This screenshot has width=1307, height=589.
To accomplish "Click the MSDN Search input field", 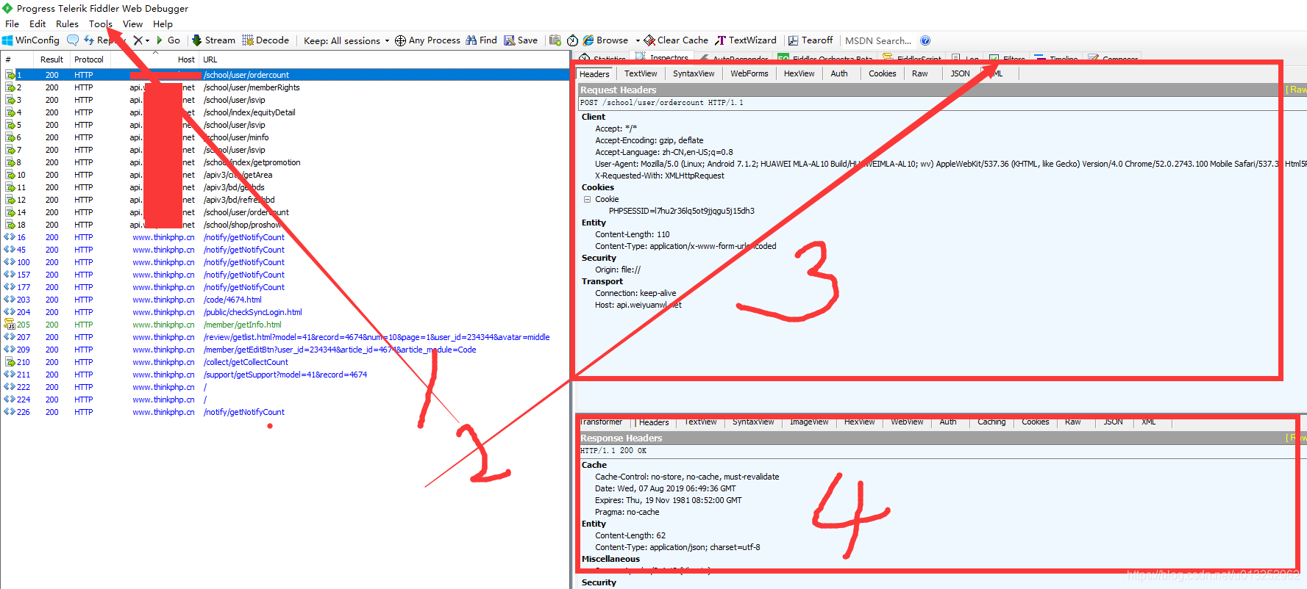I will [x=878, y=40].
